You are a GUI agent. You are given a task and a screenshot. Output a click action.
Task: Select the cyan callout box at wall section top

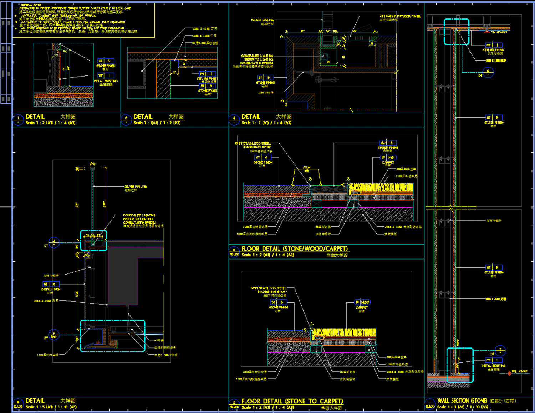pos(456,31)
